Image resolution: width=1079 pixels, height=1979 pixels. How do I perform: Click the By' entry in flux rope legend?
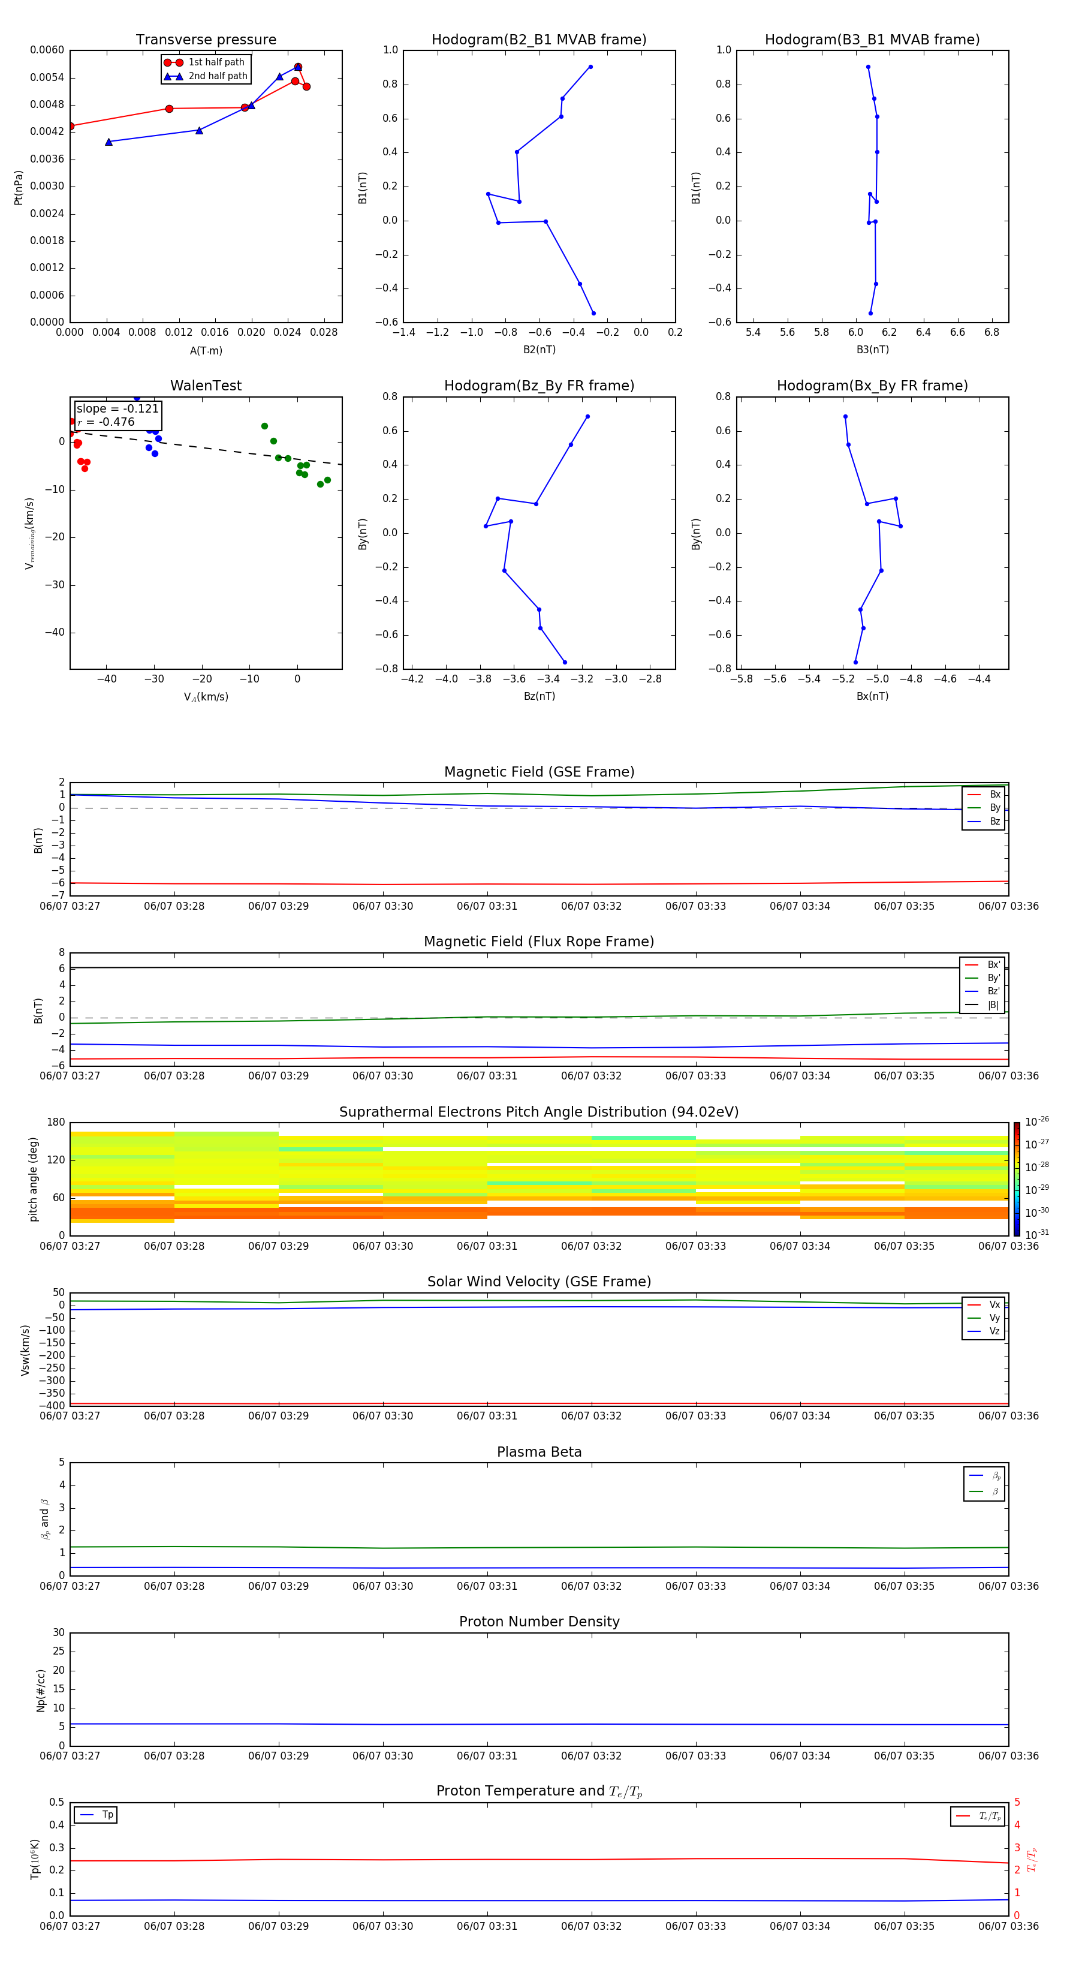pyautogui.click(x=983, y=978)
